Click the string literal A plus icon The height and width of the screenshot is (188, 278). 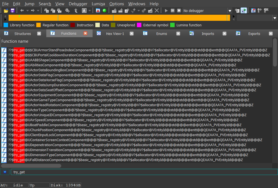(127, 11)
